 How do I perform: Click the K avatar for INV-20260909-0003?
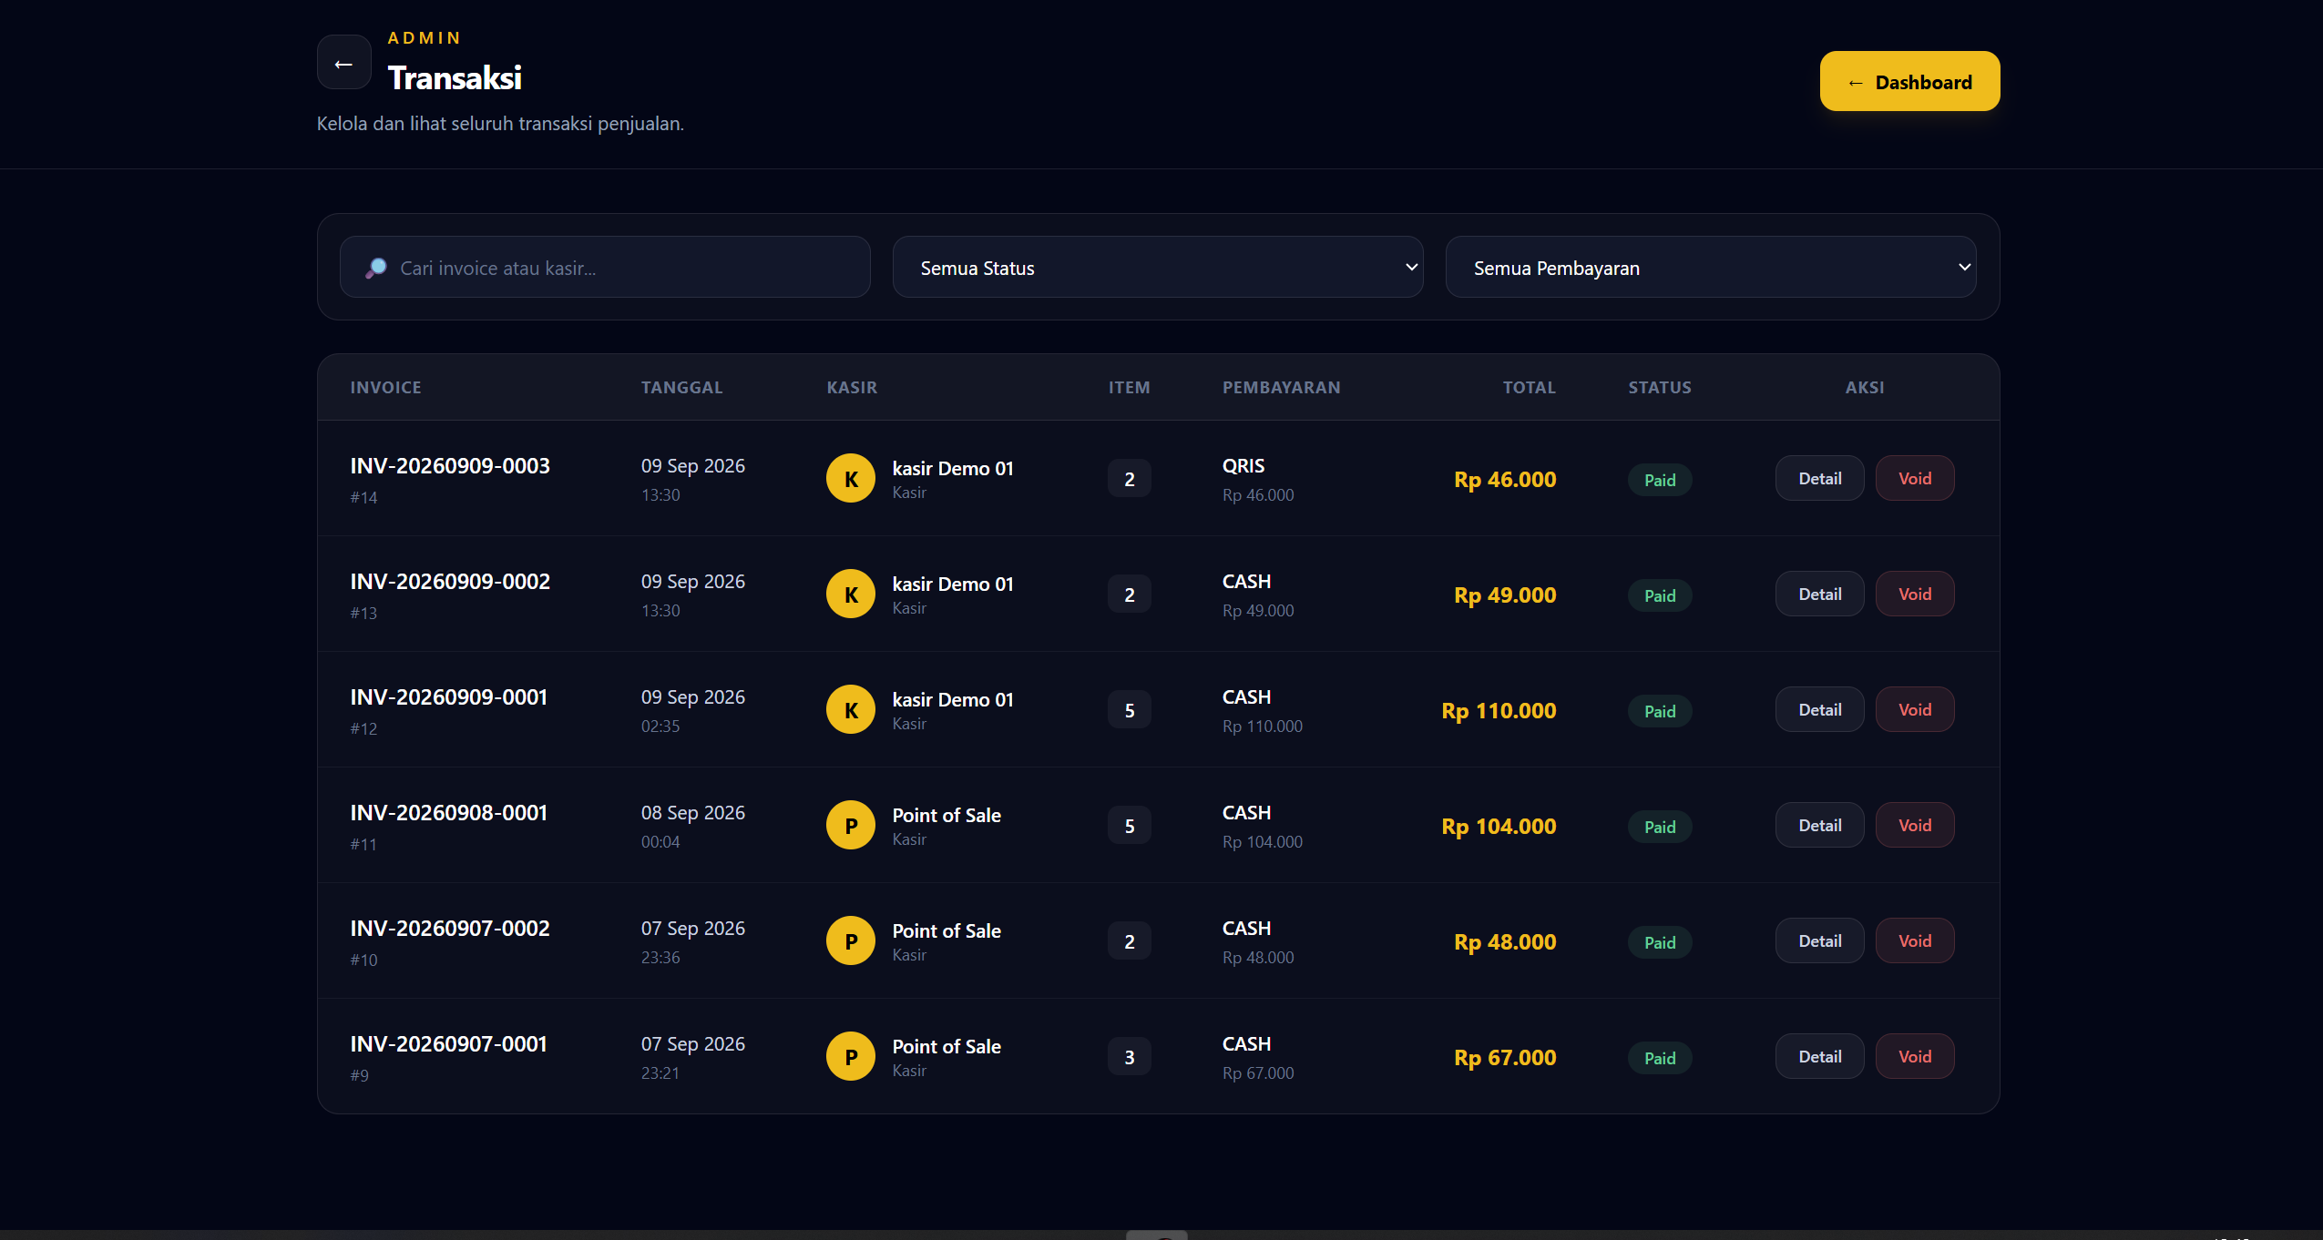[x=851, y=479]
